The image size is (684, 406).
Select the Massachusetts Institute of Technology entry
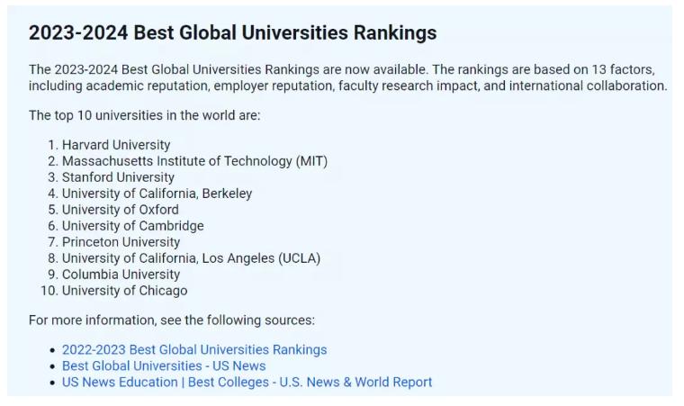coord(194,161)
